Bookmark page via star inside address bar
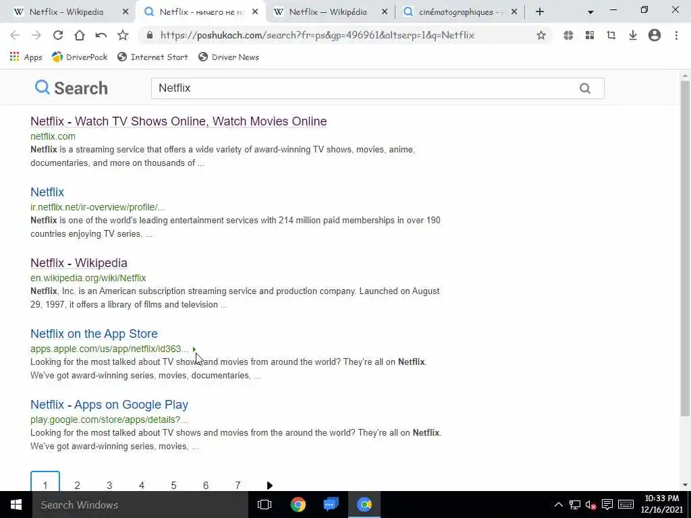The height and width of the screenshot is (518, 691). tap(541, 35)
